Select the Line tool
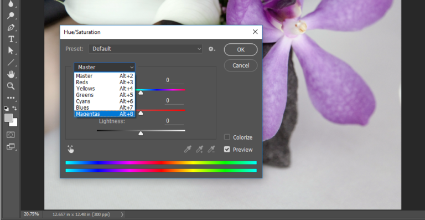 tap(11, 63)
